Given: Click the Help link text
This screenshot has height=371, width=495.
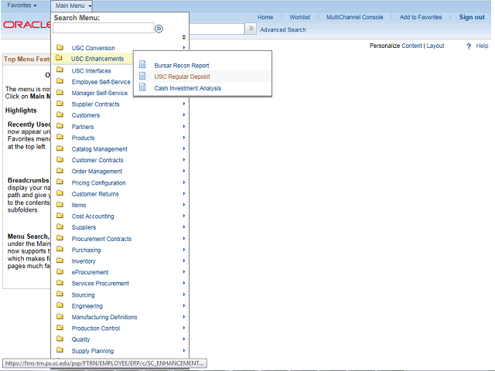Looking at the screenshot, I should (482, 46).
